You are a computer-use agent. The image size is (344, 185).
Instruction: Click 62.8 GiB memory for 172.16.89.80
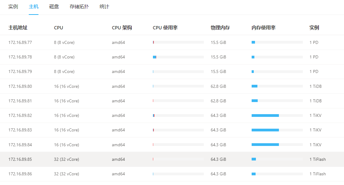coord(218,86)
